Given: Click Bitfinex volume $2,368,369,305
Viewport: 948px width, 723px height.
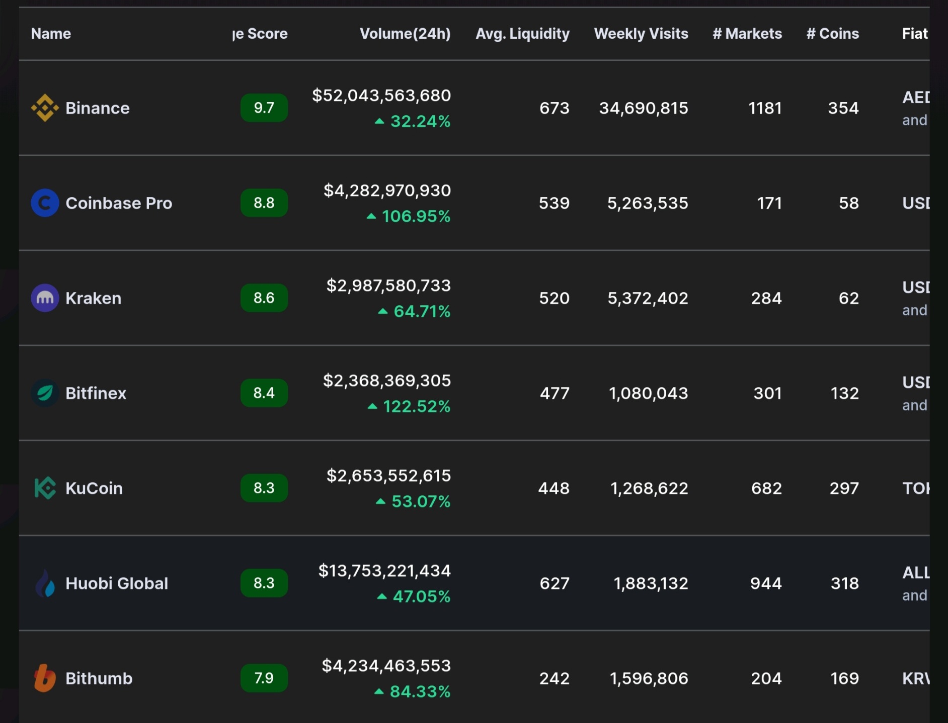Looking at the screenshot, I should (387, 381).
